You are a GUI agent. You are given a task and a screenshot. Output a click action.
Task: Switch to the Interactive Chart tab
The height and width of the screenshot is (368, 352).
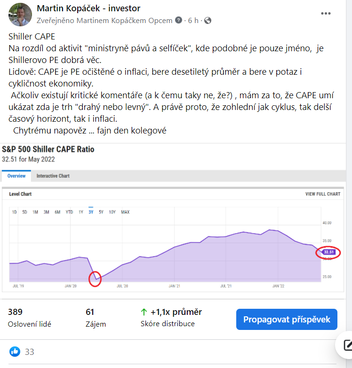(53, 176)
